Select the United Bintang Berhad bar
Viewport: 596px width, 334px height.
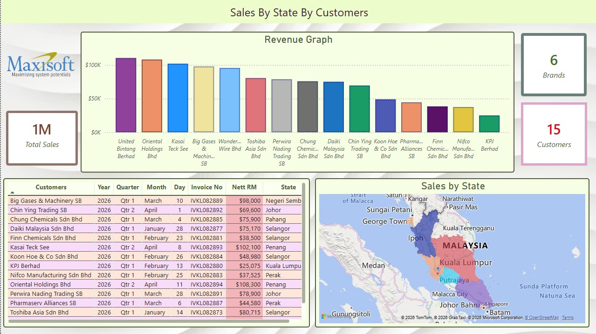[126, 95]
